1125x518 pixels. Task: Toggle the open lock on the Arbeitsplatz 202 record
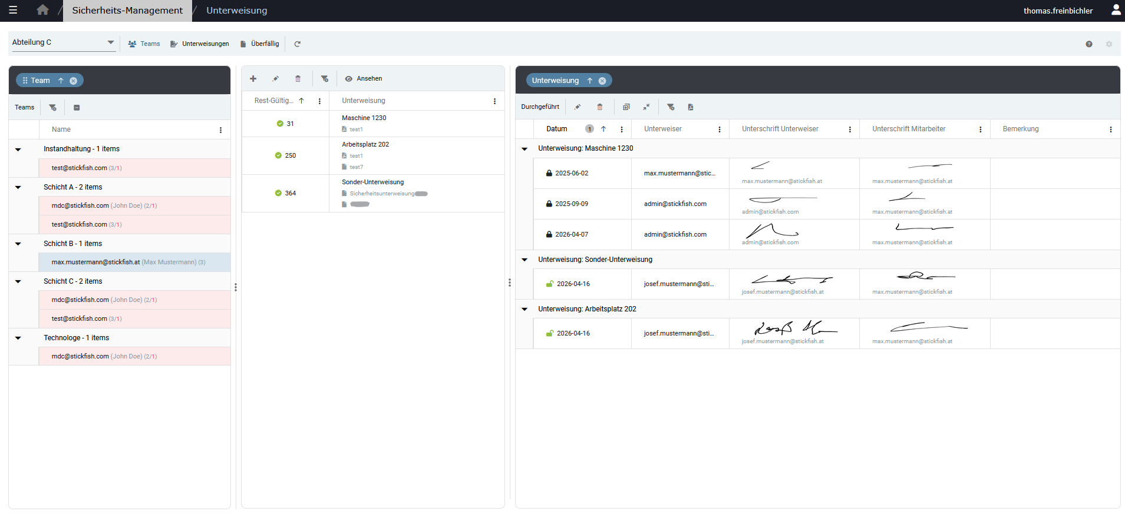pyautogui.click(x=549, y=334)
